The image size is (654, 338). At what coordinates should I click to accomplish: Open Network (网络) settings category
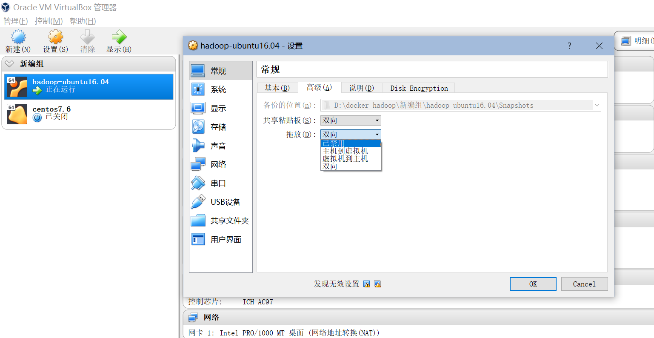coord(221,164)
